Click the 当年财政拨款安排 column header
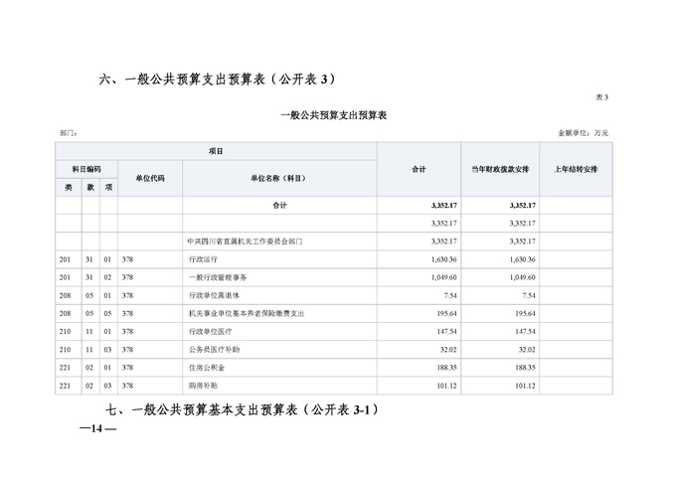The height and width of the screenshot is (478, 676). [x=499, y=169]
